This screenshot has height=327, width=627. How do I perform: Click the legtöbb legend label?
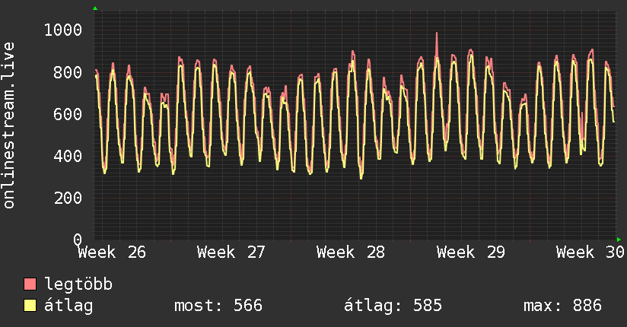pos(78,284)
